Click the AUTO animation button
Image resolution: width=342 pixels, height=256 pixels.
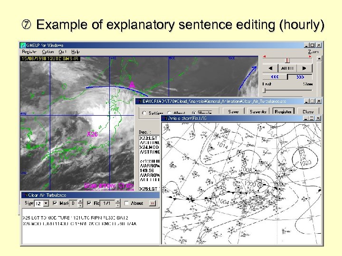[x=287, y=68]
